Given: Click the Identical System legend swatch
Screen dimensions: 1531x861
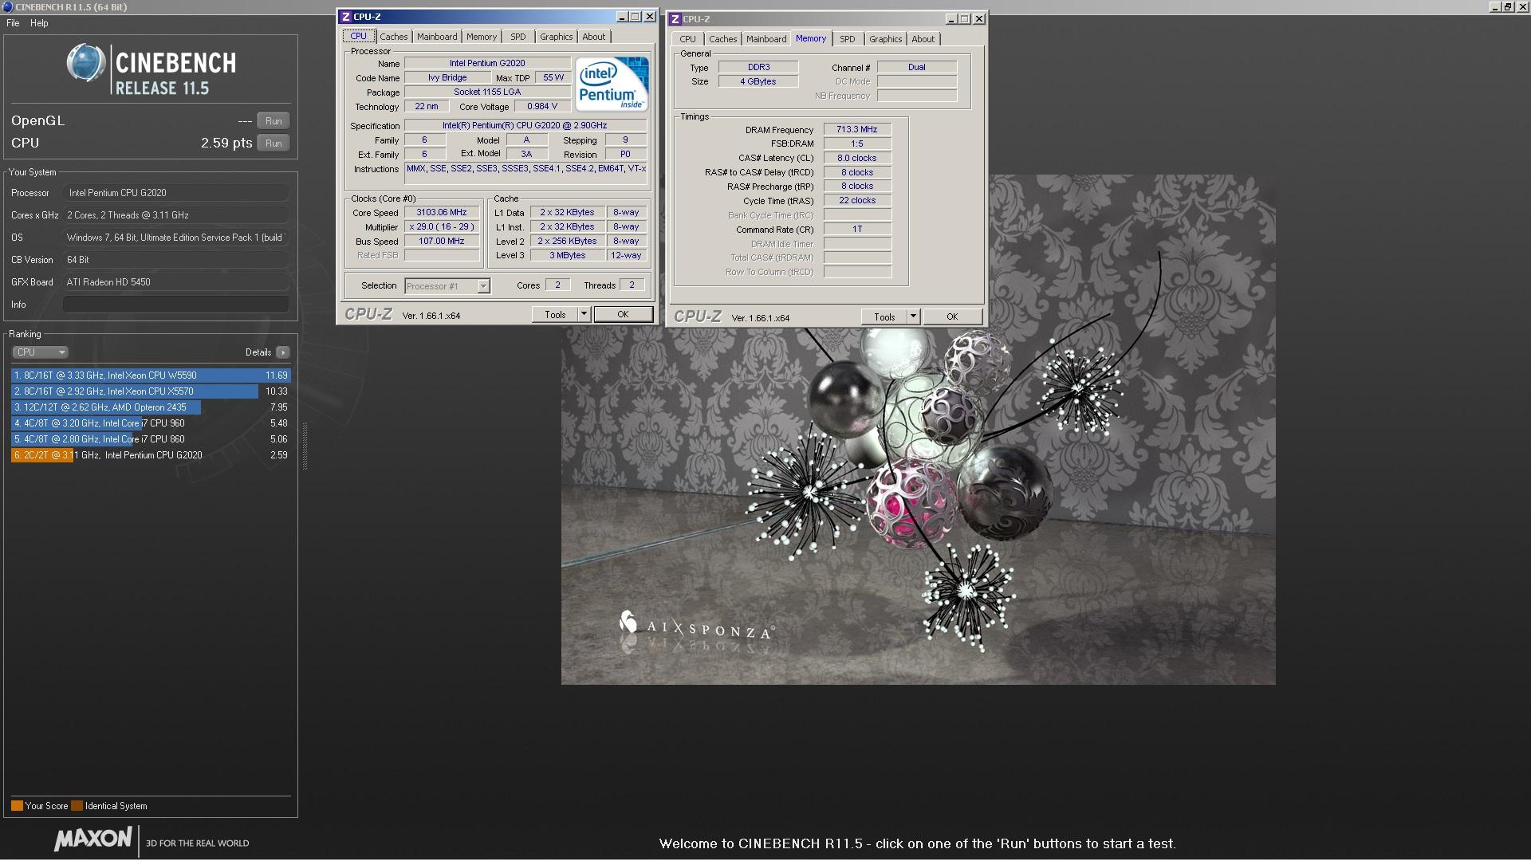Looking at the screenshot, I should [x=77, y=806].
